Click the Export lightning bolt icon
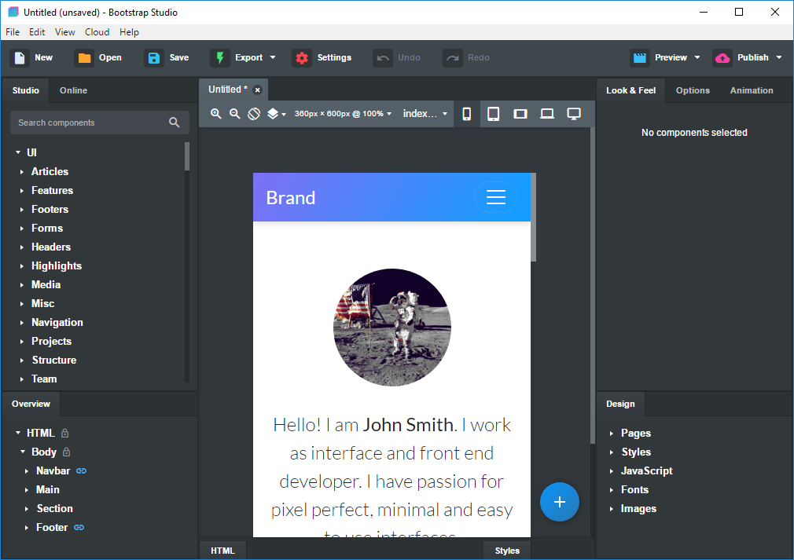The width and height of the screenshot is (794, 560). coord(220,57)
